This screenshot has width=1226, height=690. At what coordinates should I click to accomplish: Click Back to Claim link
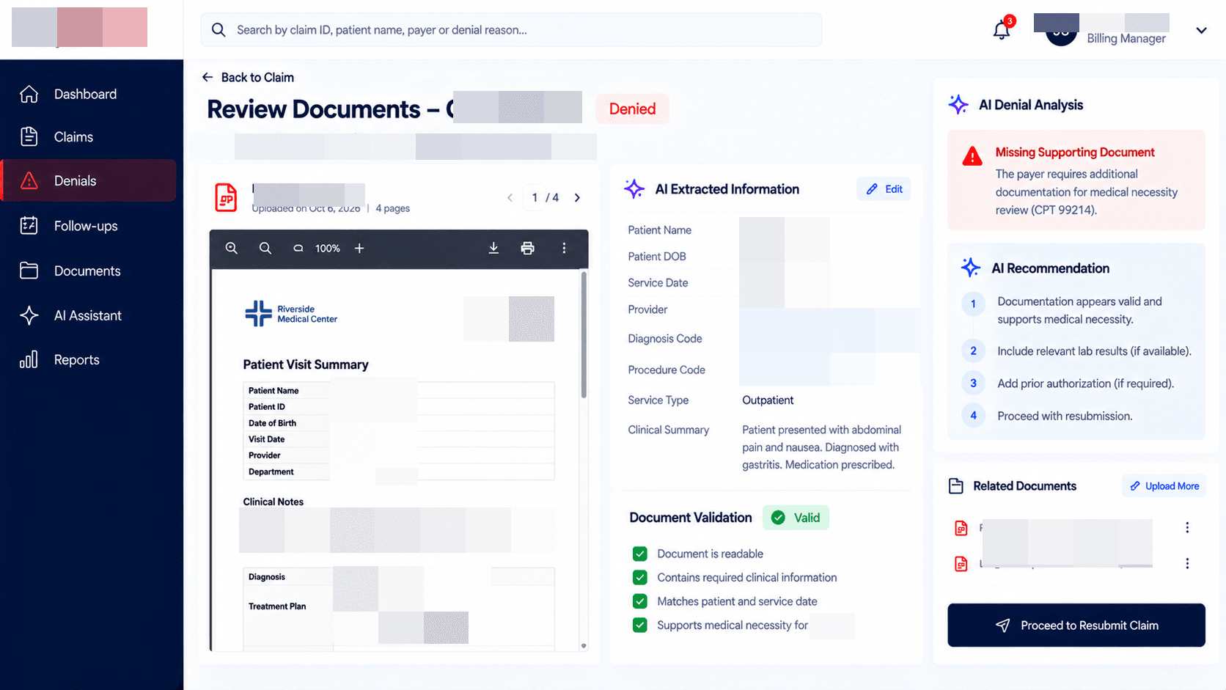[x=248, y=78]
